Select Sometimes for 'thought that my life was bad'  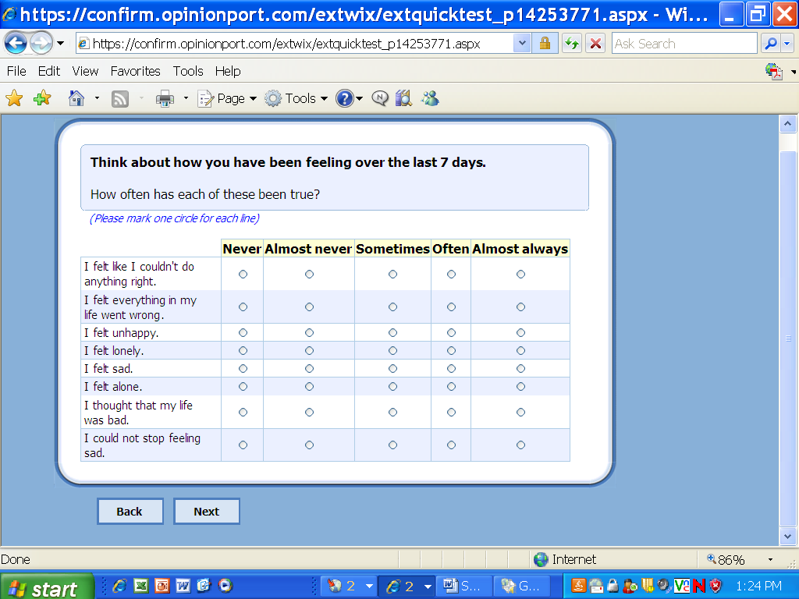tap(392, 412)
